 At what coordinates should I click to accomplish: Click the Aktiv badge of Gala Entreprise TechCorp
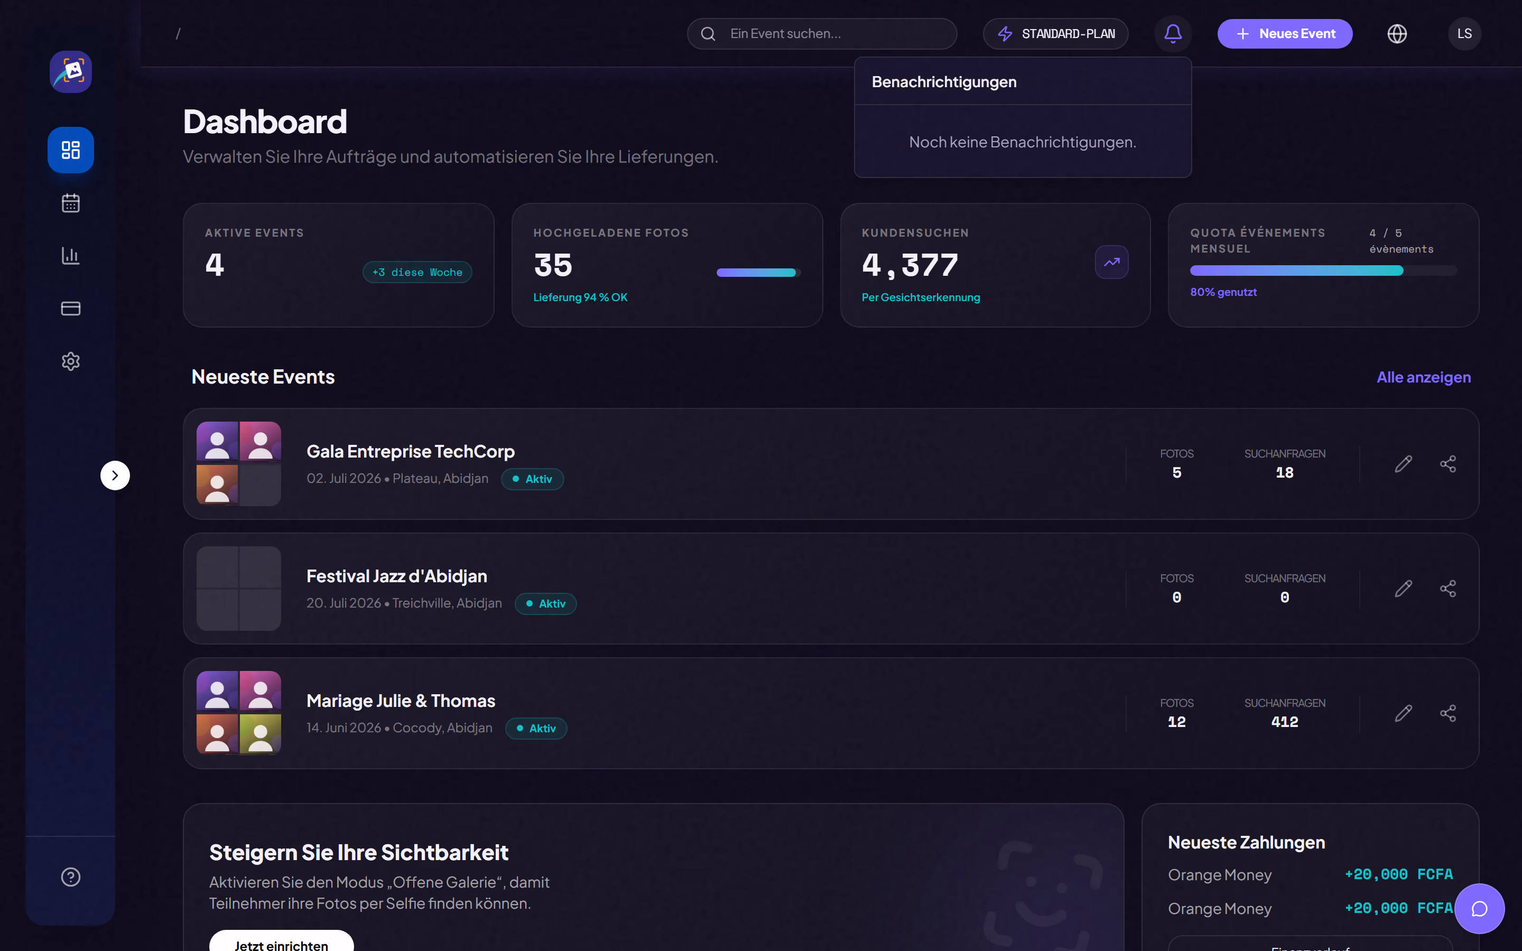(532, 479)
